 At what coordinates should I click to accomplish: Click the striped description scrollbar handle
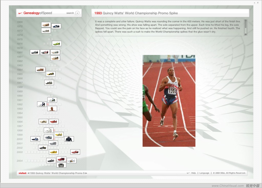coord(245,25)
